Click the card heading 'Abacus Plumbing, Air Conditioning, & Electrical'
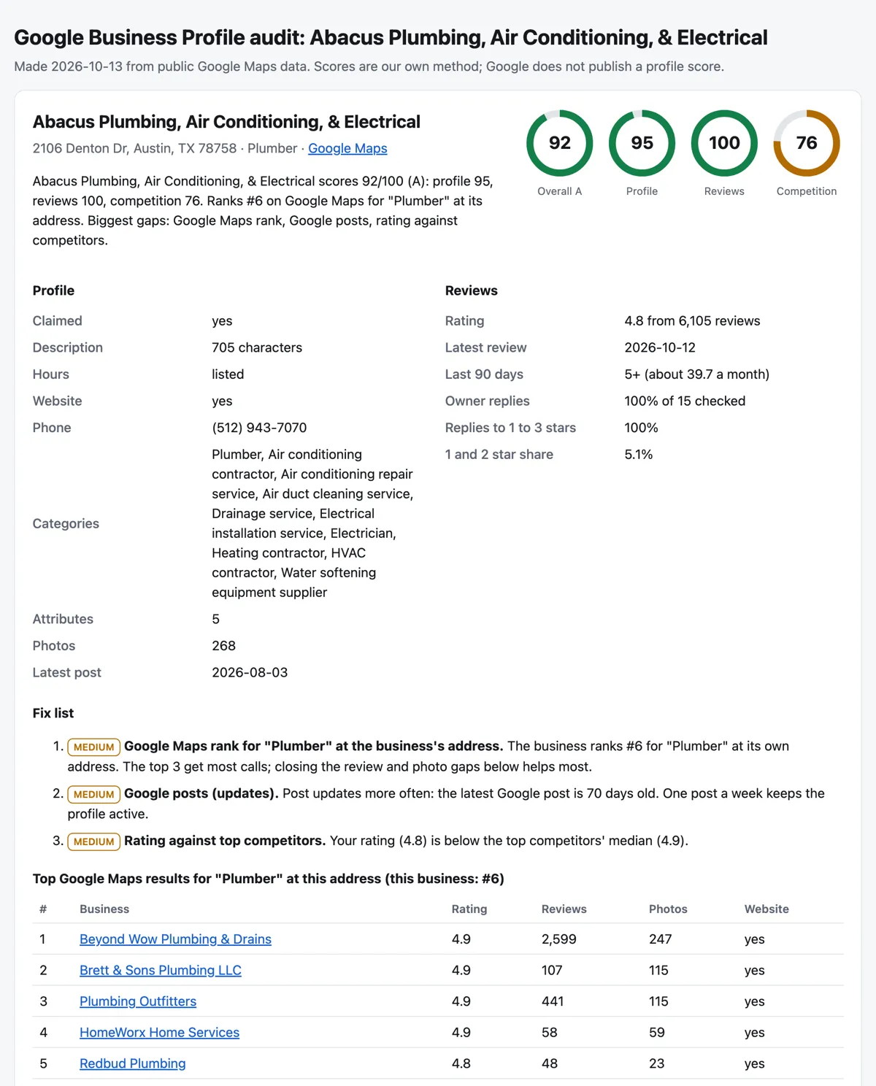876x1086 pixels. point(226,122)
